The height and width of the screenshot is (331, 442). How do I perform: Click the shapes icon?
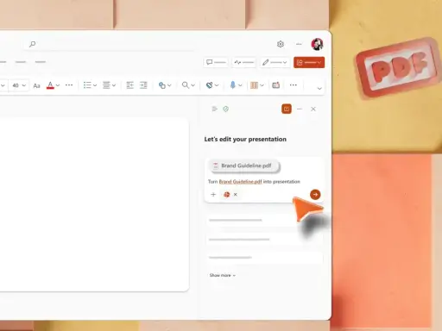click(x=162, y=85)
